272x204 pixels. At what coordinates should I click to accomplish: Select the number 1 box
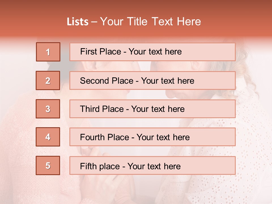pyautogui.click(x=48, y=52)
